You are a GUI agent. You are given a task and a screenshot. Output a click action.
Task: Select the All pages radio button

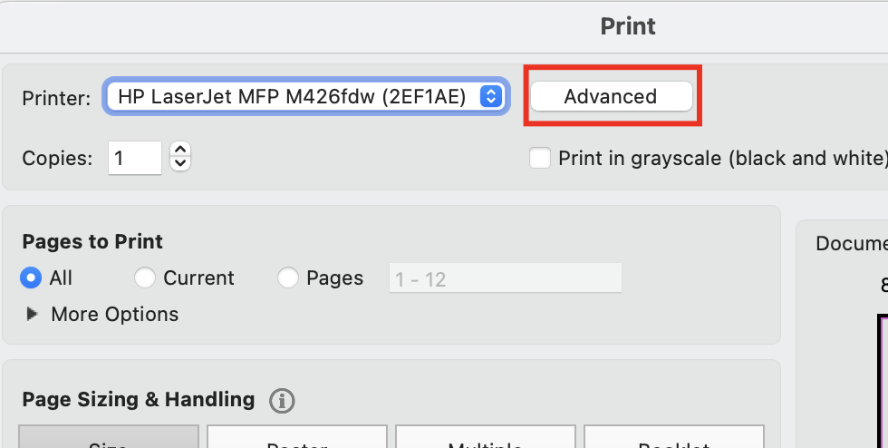pyautogui.click(x=32, y=278)
